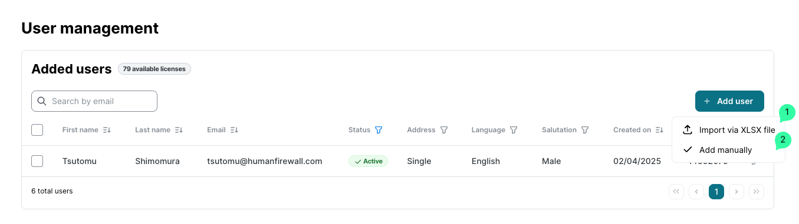Image resolution: width=799 pixels, height=224 pixels.
Task: Go to the first page arrow
Action: point(676,192)
